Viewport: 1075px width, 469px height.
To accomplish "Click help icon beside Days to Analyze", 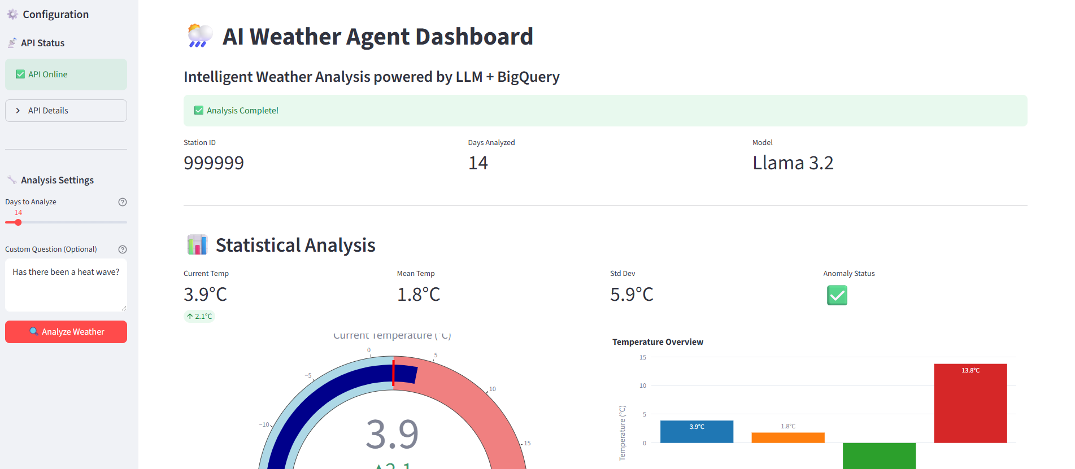I will coord(123,202).
